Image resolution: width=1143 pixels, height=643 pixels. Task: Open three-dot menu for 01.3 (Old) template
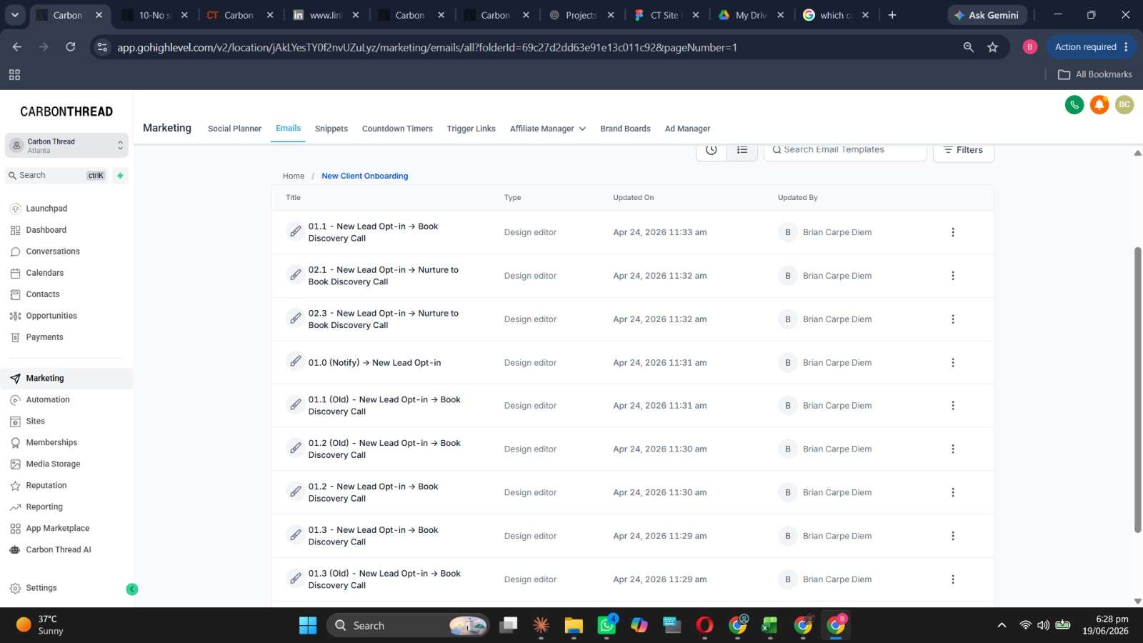click(x=952, y=579)
